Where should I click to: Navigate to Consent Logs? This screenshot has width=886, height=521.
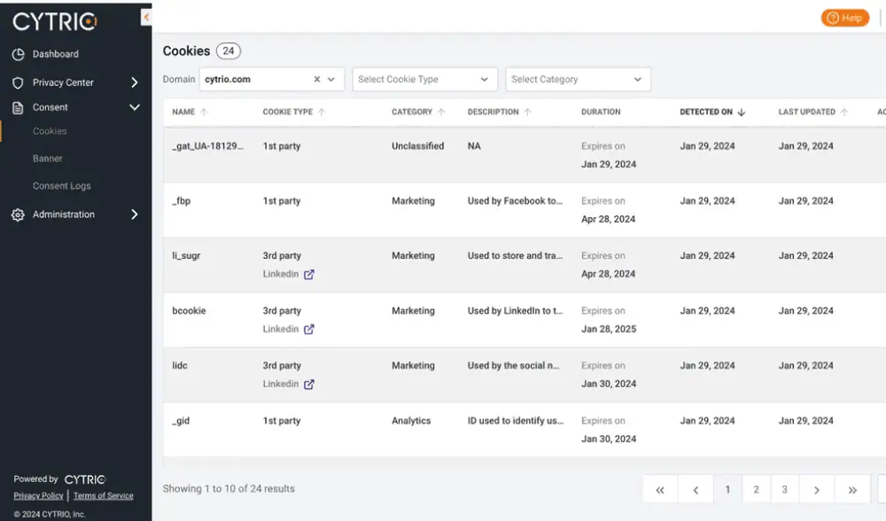coord(62,186)
